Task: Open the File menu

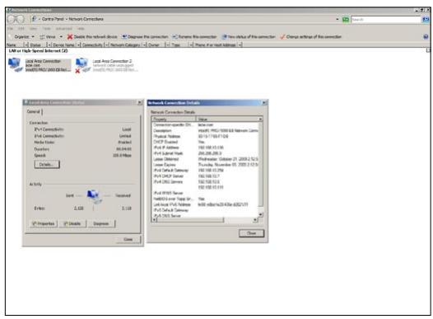Action: 10,29
